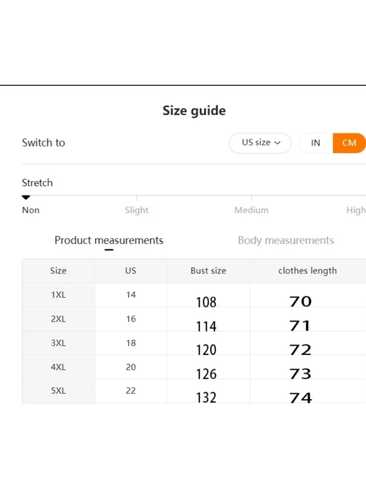Screen dimensions: 366x489
Task: Select the 5XL size row
Action: point(58,391)
